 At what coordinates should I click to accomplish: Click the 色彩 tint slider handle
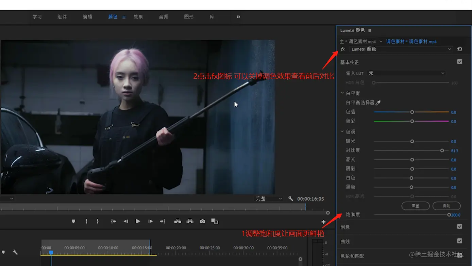click(x=412, y=121)
